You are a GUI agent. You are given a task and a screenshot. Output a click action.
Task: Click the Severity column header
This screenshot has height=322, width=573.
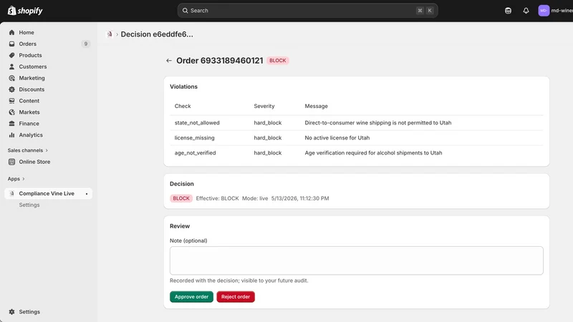point(264,106)
